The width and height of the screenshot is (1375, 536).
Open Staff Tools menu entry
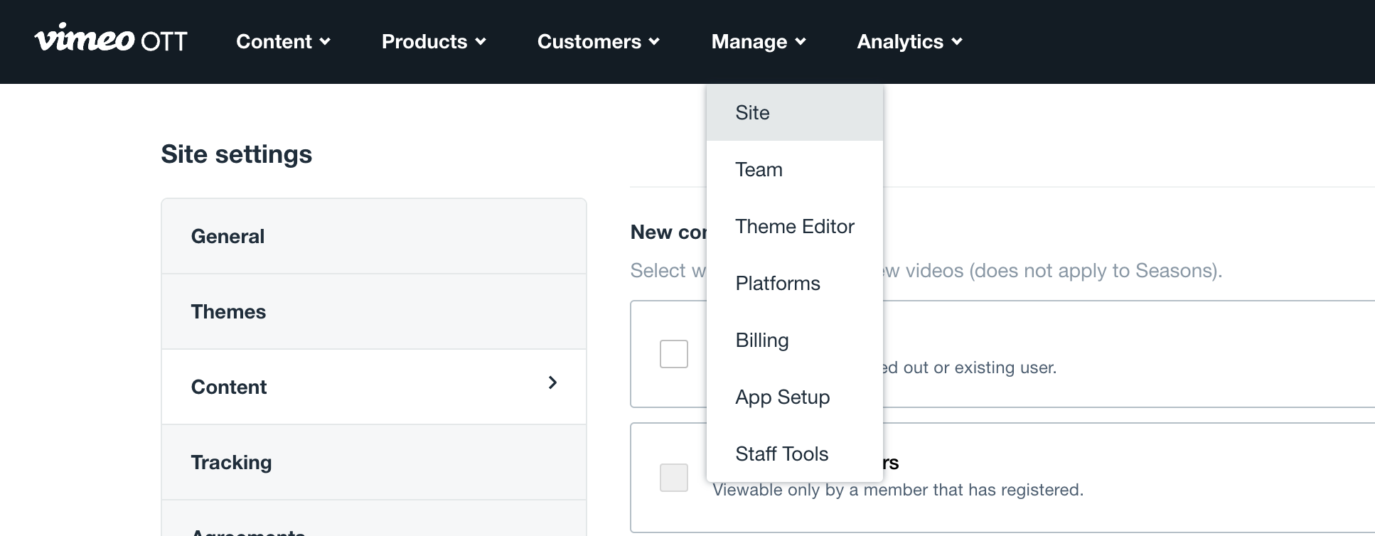click(781, 454)
